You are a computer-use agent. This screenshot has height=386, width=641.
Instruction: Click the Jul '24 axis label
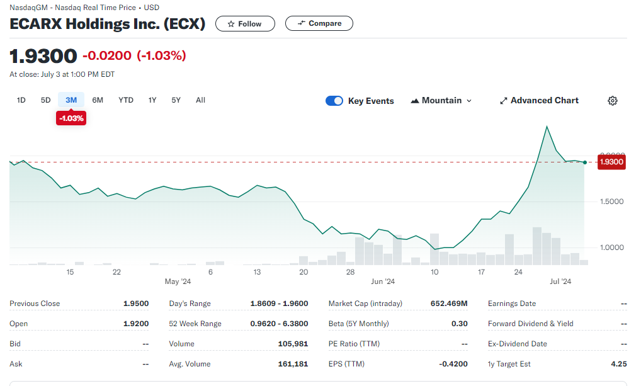coord(560,281)
